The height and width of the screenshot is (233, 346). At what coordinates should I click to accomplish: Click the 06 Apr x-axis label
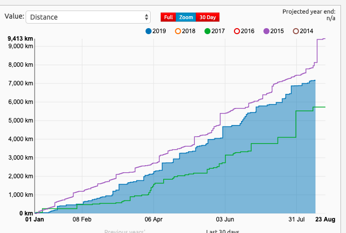click(154, 219)
